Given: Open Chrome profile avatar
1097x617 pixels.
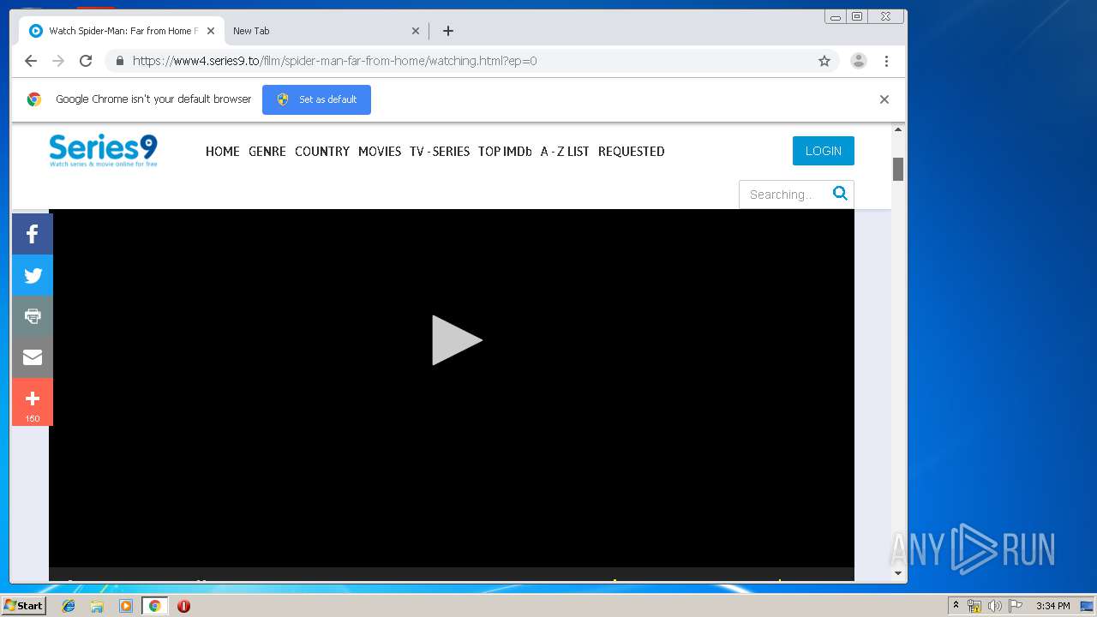Looking at the screenshot, I should (x=859, y=61).
